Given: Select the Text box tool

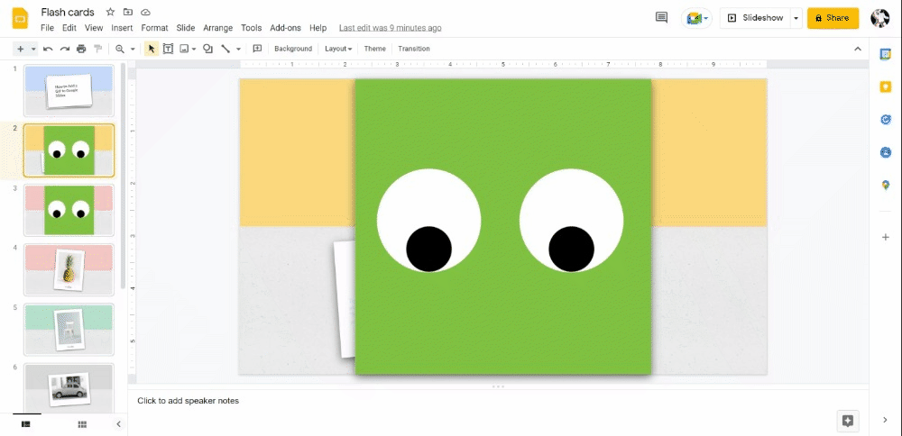Looking at the screenshot, I should (x=168, y=49).
